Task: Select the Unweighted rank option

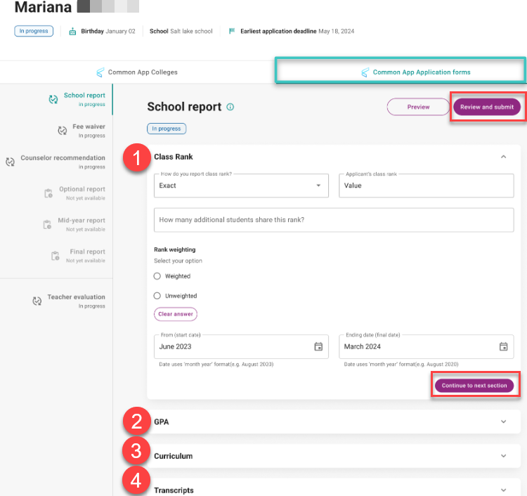Action: click(x=157, y=296)
